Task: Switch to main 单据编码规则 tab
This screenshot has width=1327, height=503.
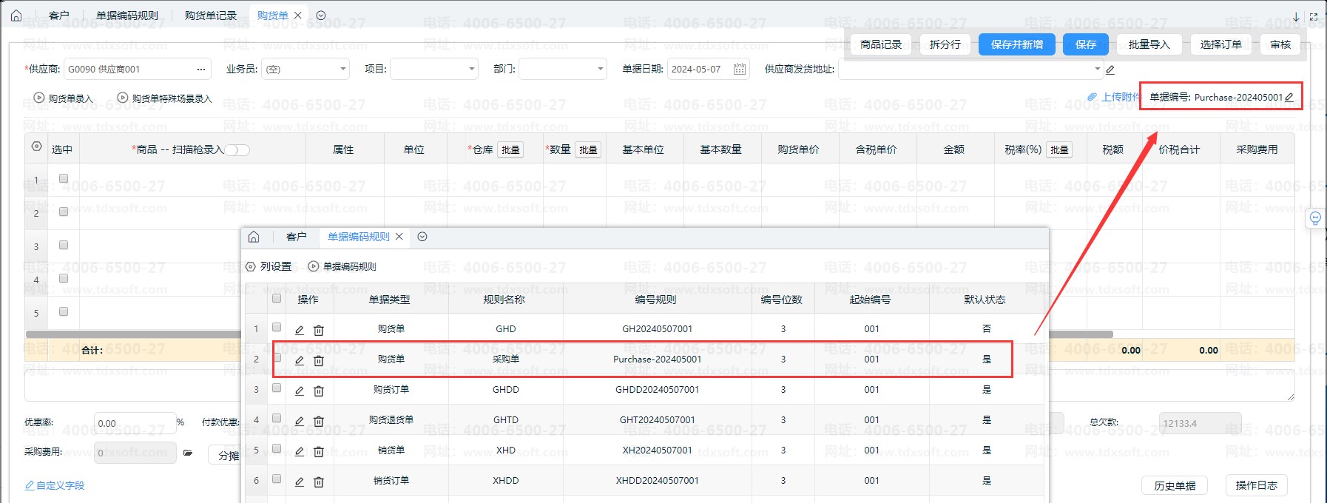Action: [127, 16]
